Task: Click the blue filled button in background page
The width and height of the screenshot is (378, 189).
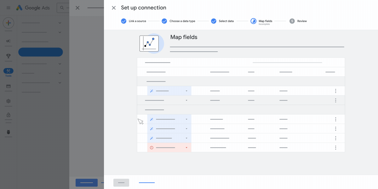Action: click(87, 182)
